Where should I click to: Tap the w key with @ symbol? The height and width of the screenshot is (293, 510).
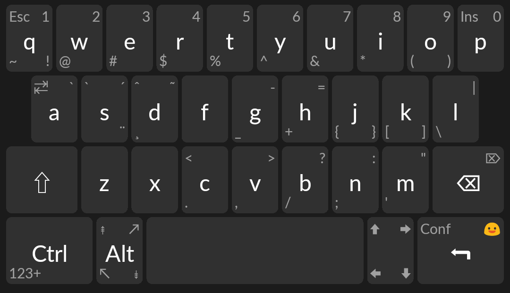pyautogui.click(x=79, y=38)
